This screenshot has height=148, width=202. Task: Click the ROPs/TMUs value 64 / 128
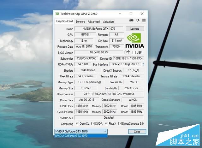click(83, 64)
